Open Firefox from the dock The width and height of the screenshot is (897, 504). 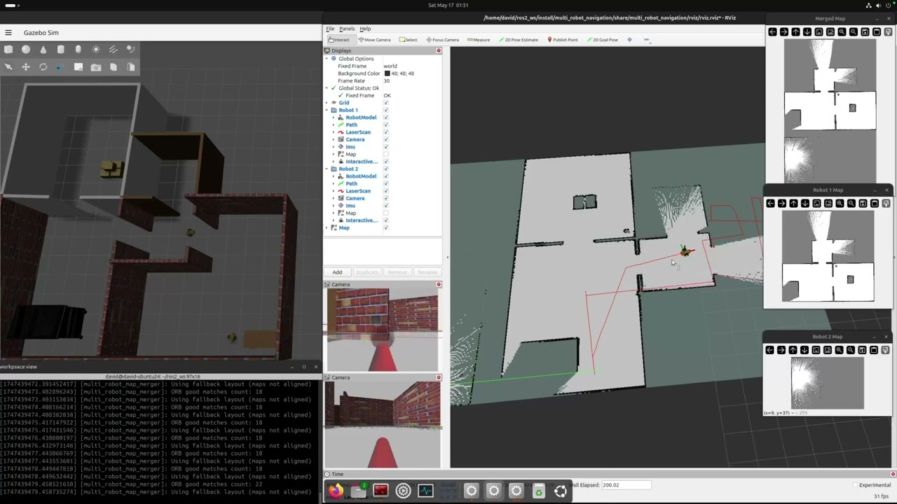pos(336,491)
